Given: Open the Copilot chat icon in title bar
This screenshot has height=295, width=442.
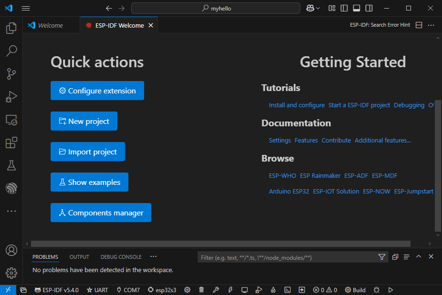Looking at the screenshot, I should [x=310, y=8].
